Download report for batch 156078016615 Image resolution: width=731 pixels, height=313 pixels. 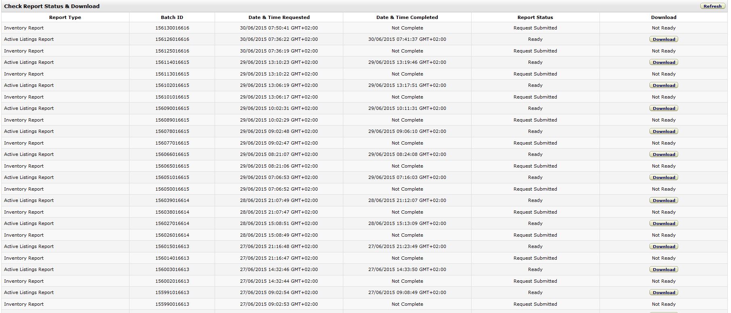pyautogui.click(x=664, y=131)
